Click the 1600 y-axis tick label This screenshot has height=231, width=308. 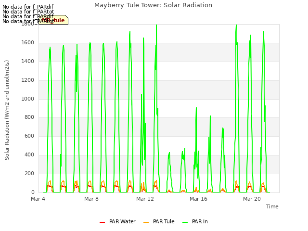point(28,43)
